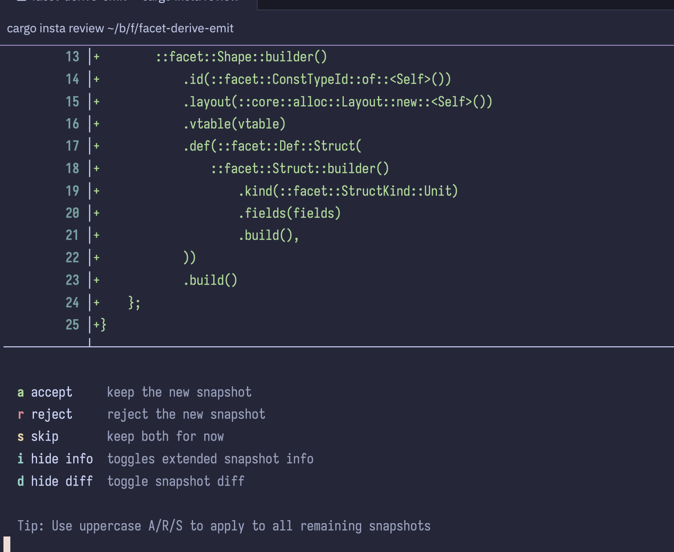Click the 'cargo insta review ~/b/f/facet-derive-emit' title
Viewport: 674px width, 552px height.
(120, 28)
